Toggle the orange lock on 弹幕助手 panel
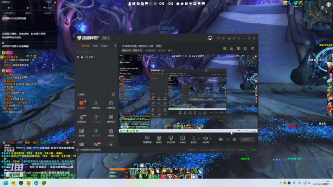333x187 pixels. (55, 2)
